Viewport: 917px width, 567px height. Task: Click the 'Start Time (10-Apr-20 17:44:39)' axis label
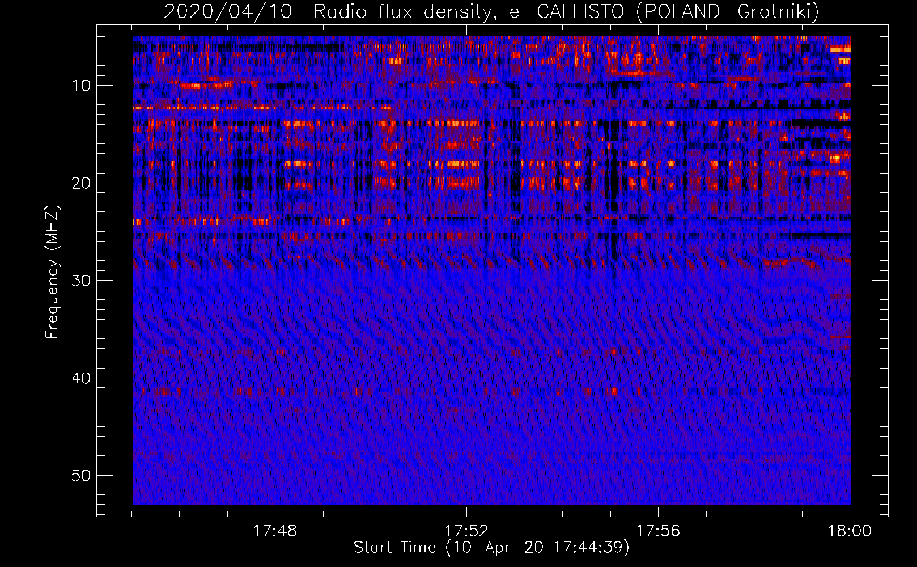491,548
